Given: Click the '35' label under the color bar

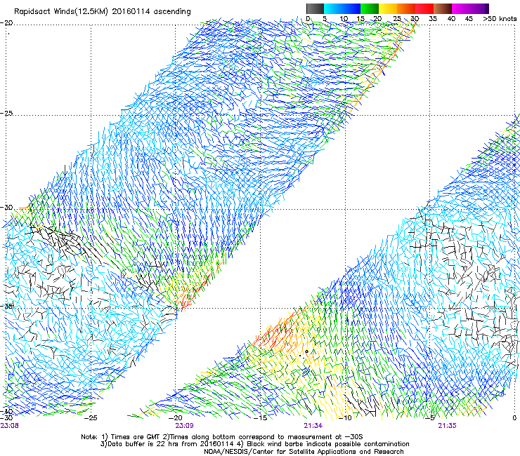Looking at the screenshot, I should click(433, 19).
